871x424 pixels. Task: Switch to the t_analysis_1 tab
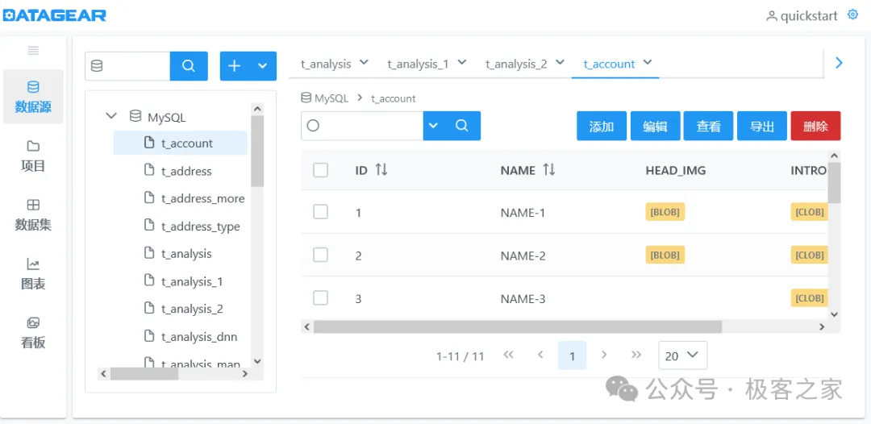pyautogui.click(x=418, y=64)
